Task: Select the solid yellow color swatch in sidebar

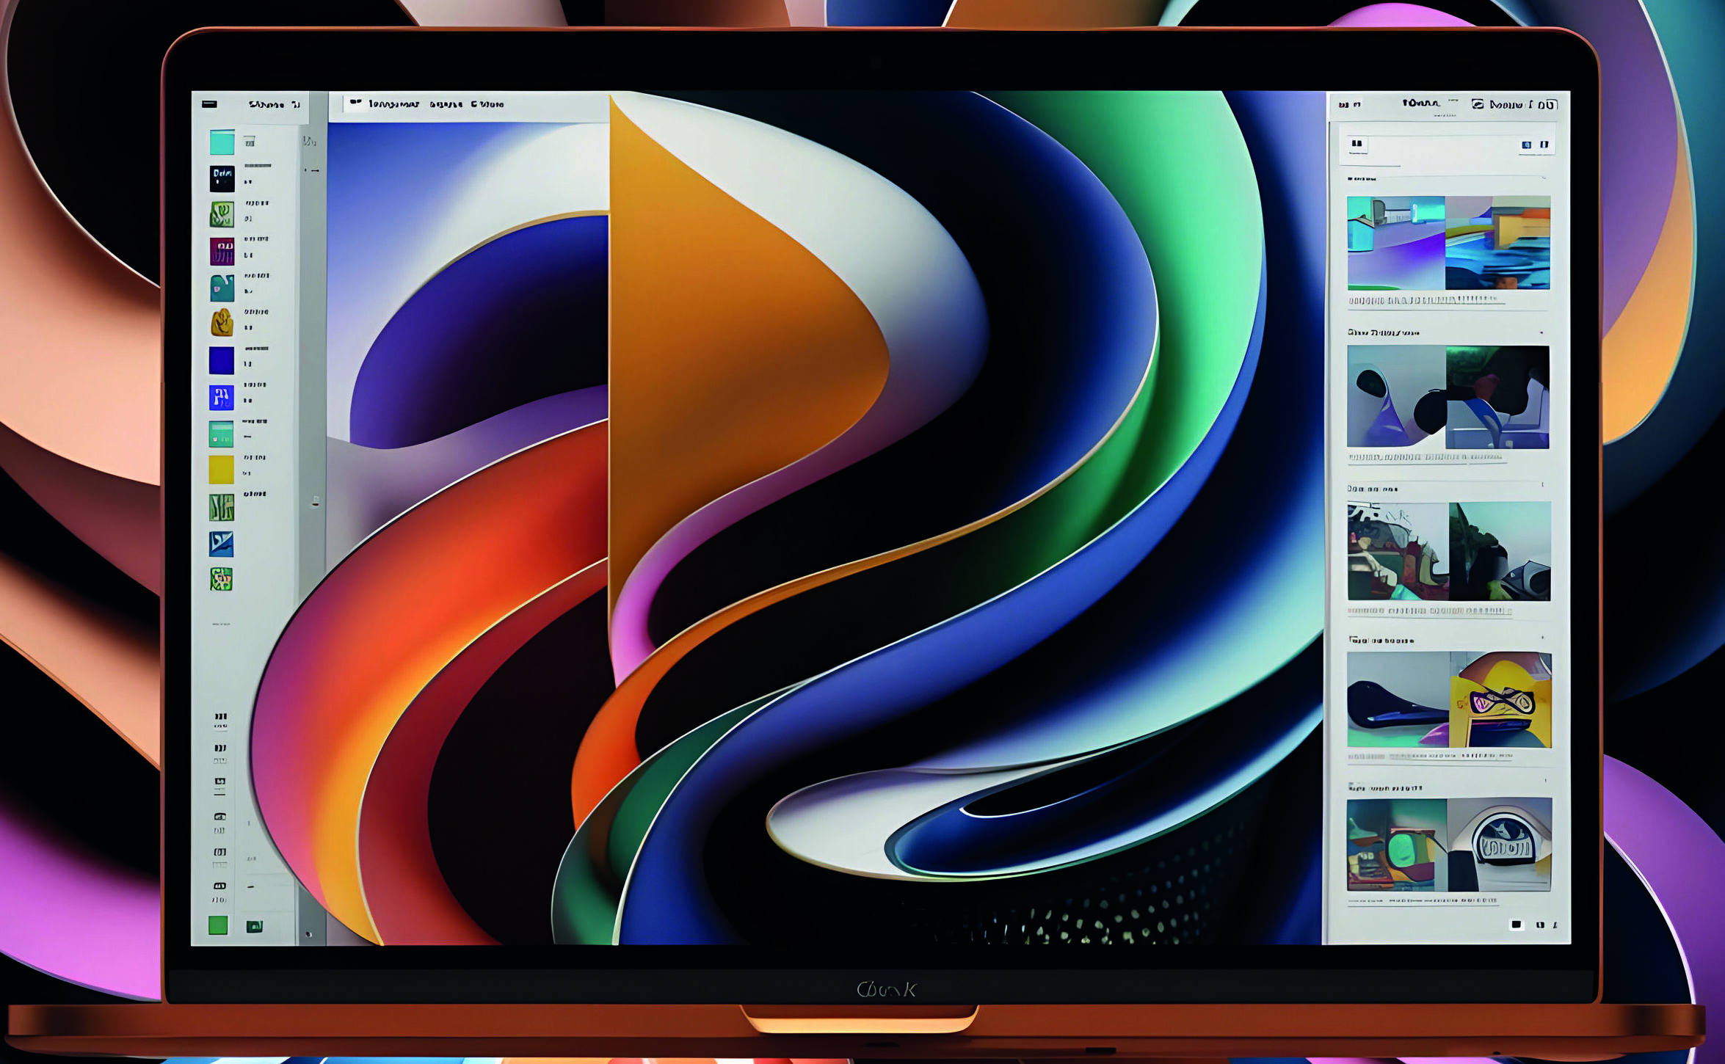Action: coord(222,470)
